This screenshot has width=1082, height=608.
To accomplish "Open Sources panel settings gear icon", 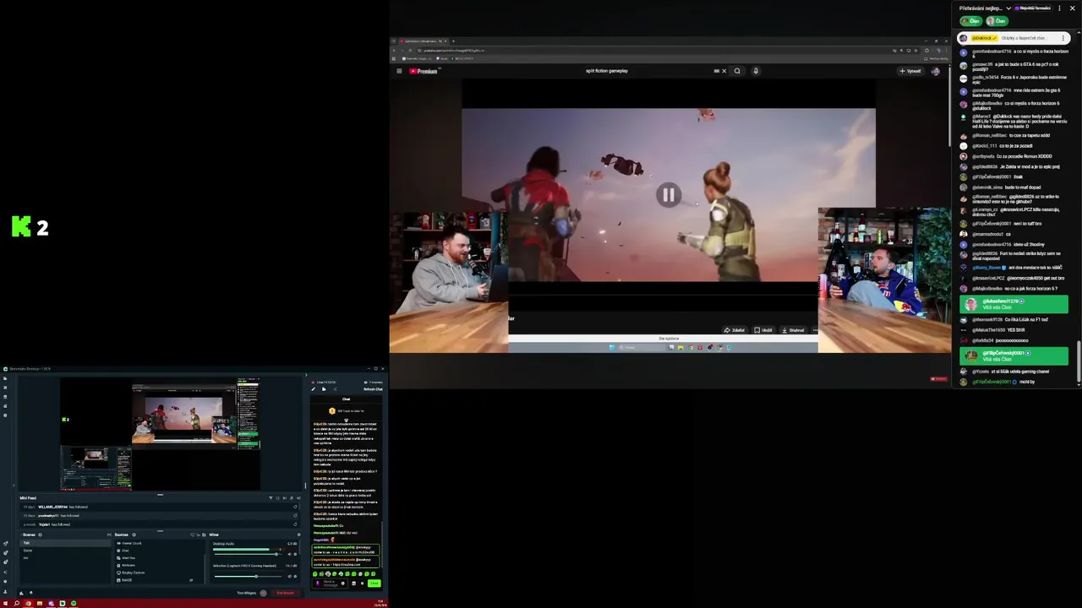I will click(134, 535).
